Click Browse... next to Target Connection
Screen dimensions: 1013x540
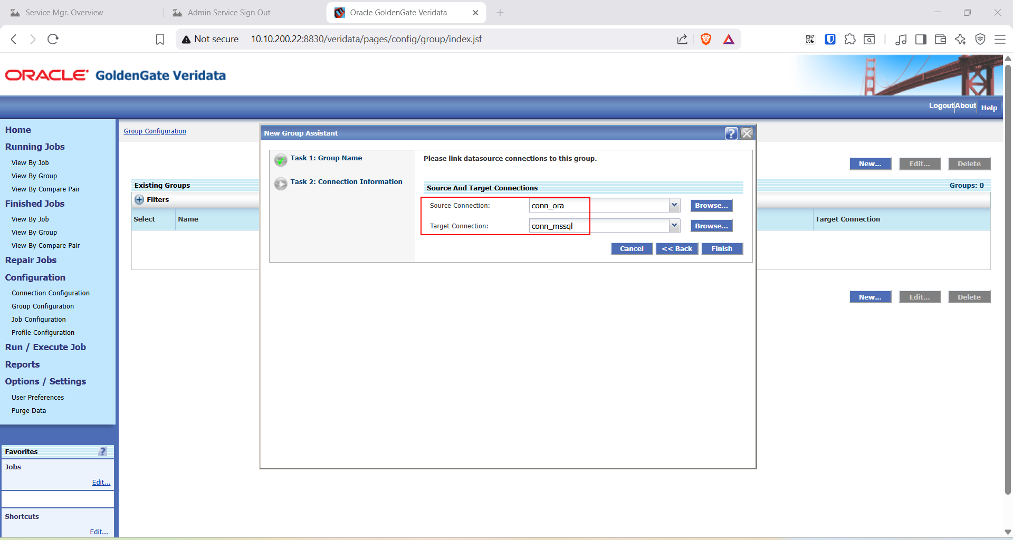[x=711, y=226]
